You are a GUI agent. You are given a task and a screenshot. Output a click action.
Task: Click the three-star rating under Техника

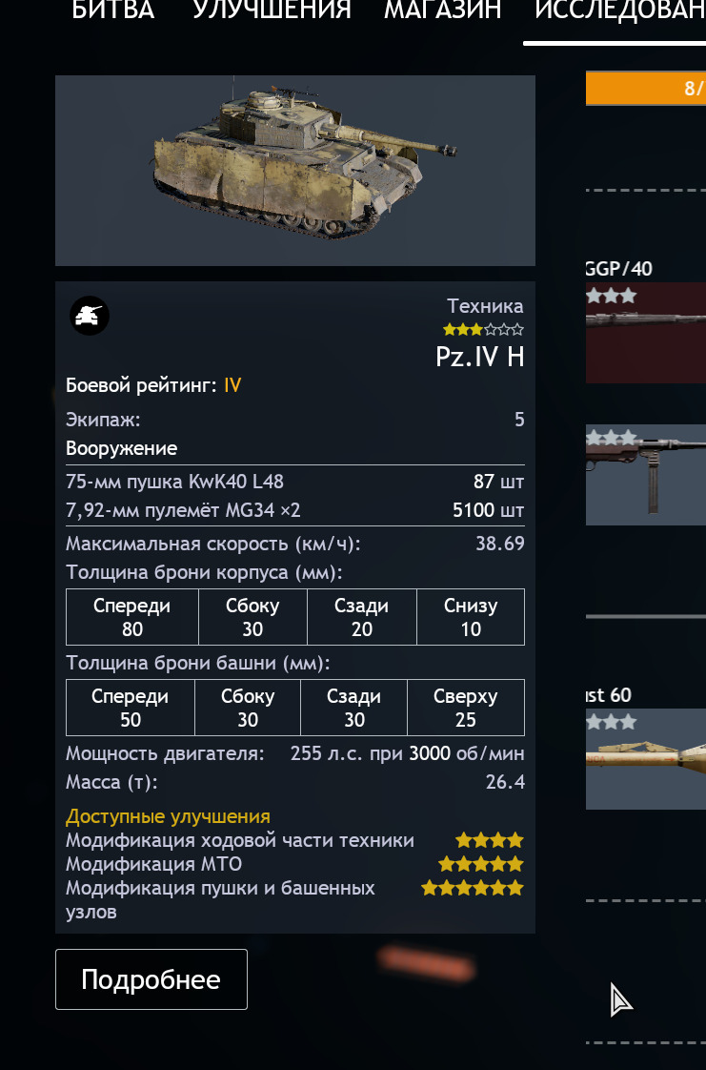483,330
